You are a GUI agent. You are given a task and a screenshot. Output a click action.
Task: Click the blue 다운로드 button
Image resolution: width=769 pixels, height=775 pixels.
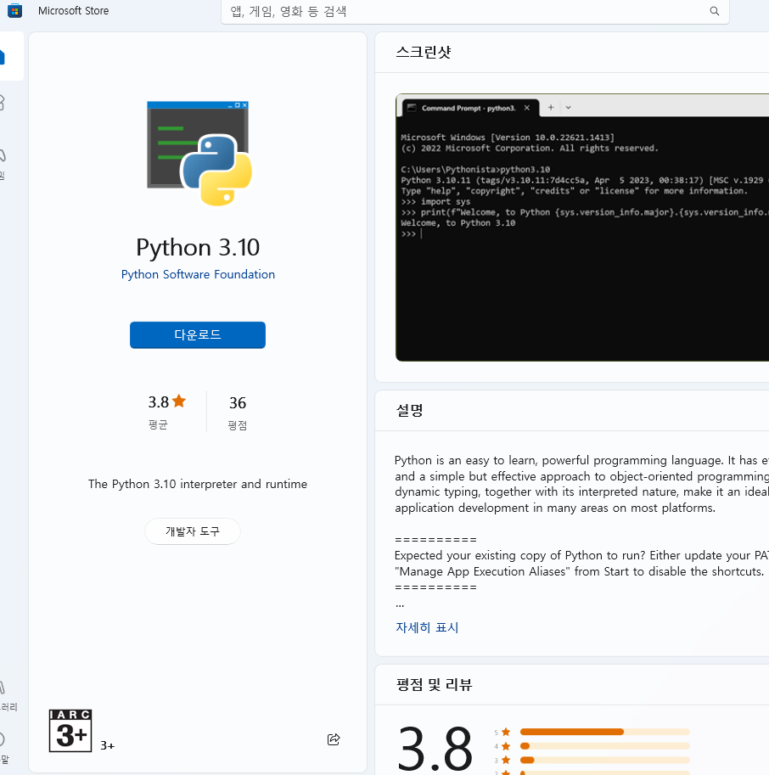coord(198,334)
